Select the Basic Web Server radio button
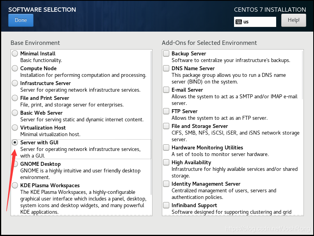The width and height of the screenshot is (314, 236). tap(15, 113)
